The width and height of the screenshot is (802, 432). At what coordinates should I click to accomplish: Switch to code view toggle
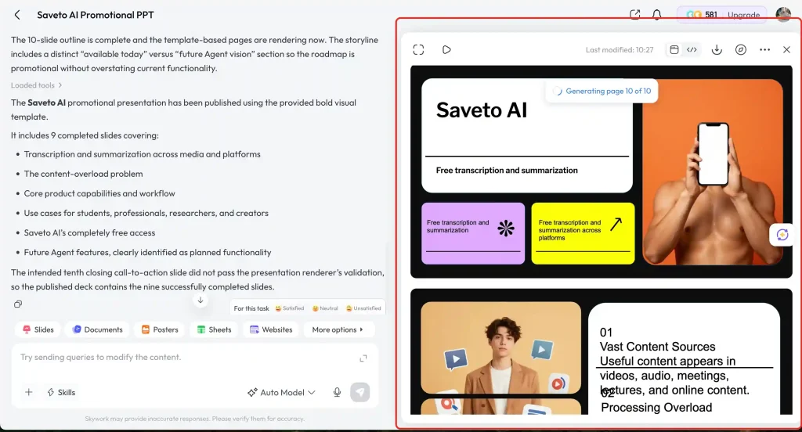coord(692,49)
